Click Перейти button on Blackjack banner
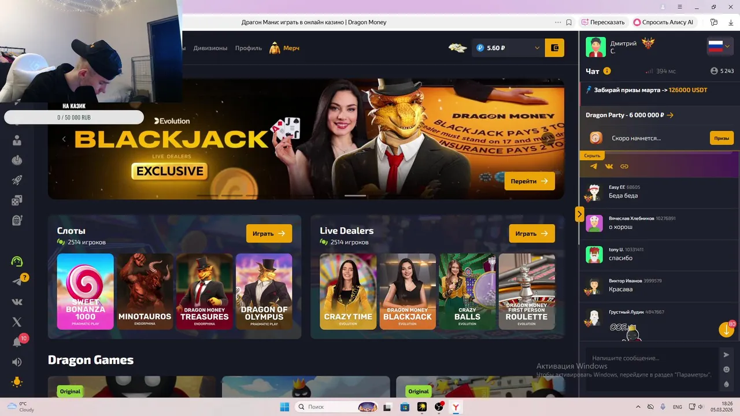 pyautogui.click(x=530, y=181)
